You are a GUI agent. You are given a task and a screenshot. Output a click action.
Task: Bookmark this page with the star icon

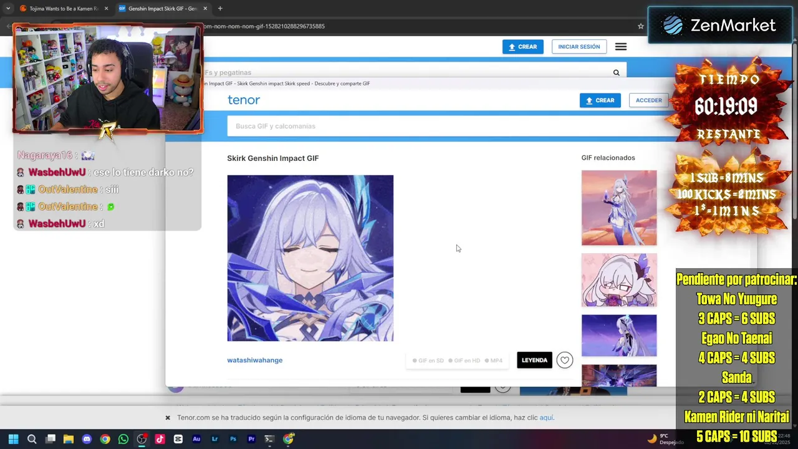click(640, 26)
